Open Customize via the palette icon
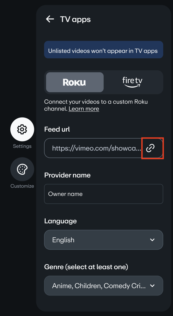Screen dimensions: 173x316 click(x=22, y=169)
